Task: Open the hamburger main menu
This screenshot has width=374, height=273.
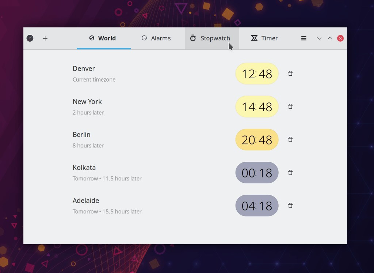Action: (304, 38)
